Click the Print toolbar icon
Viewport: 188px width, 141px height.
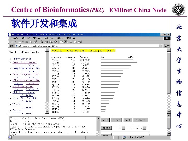75,42
